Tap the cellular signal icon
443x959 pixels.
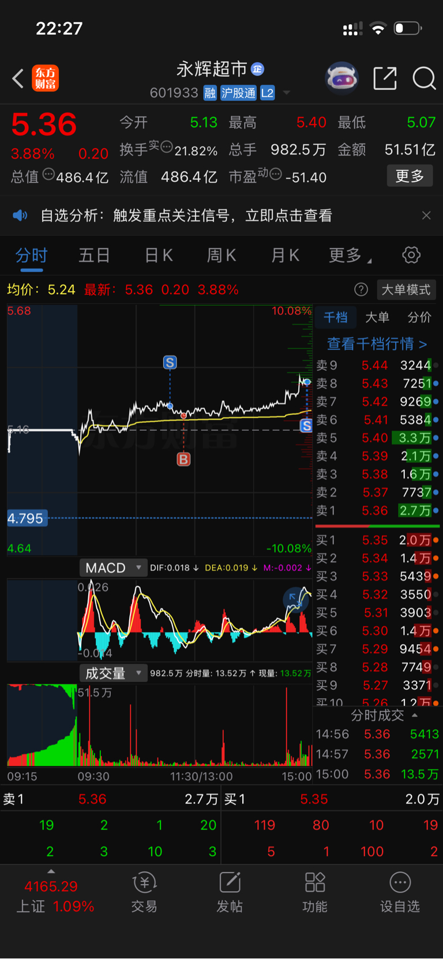352,28
